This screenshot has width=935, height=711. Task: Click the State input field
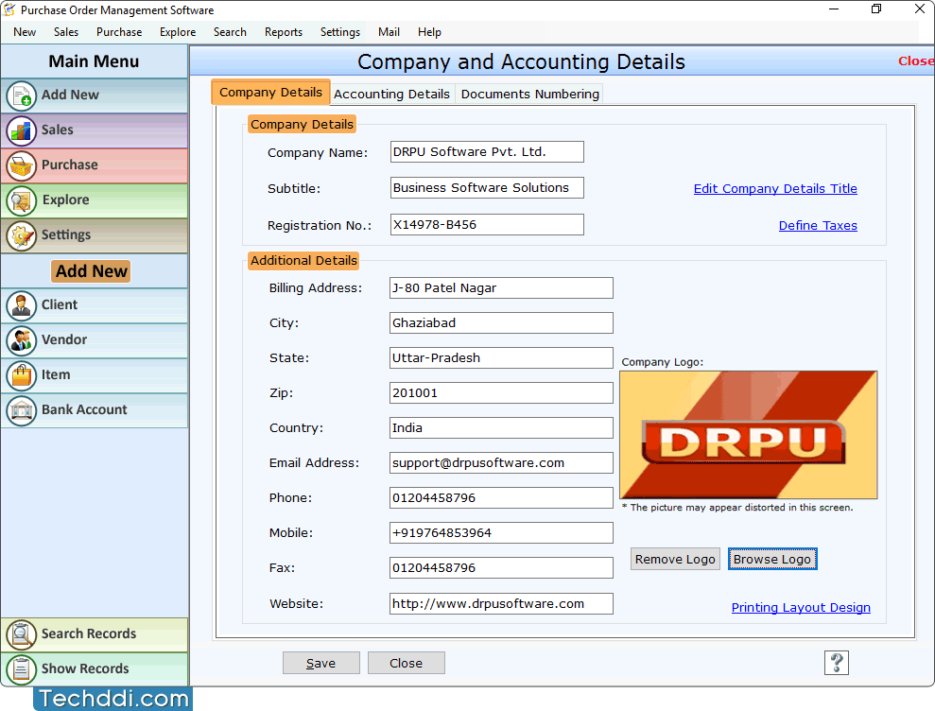pyautogui.click(x=501, y=358)
